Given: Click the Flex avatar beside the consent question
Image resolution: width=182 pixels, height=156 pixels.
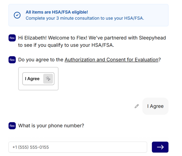Looking at the screenshot, I should [x=12, y=60].
